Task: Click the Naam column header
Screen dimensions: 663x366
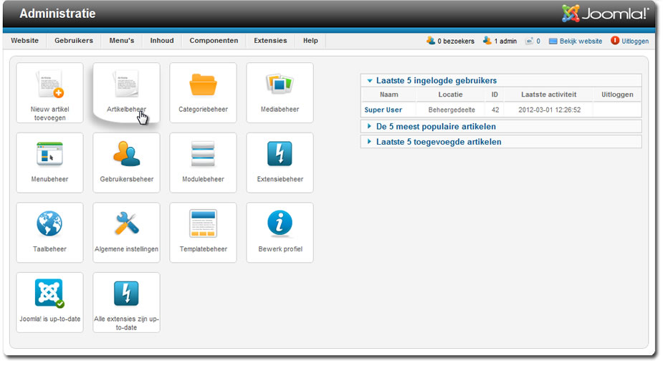Action: (388, 95)
